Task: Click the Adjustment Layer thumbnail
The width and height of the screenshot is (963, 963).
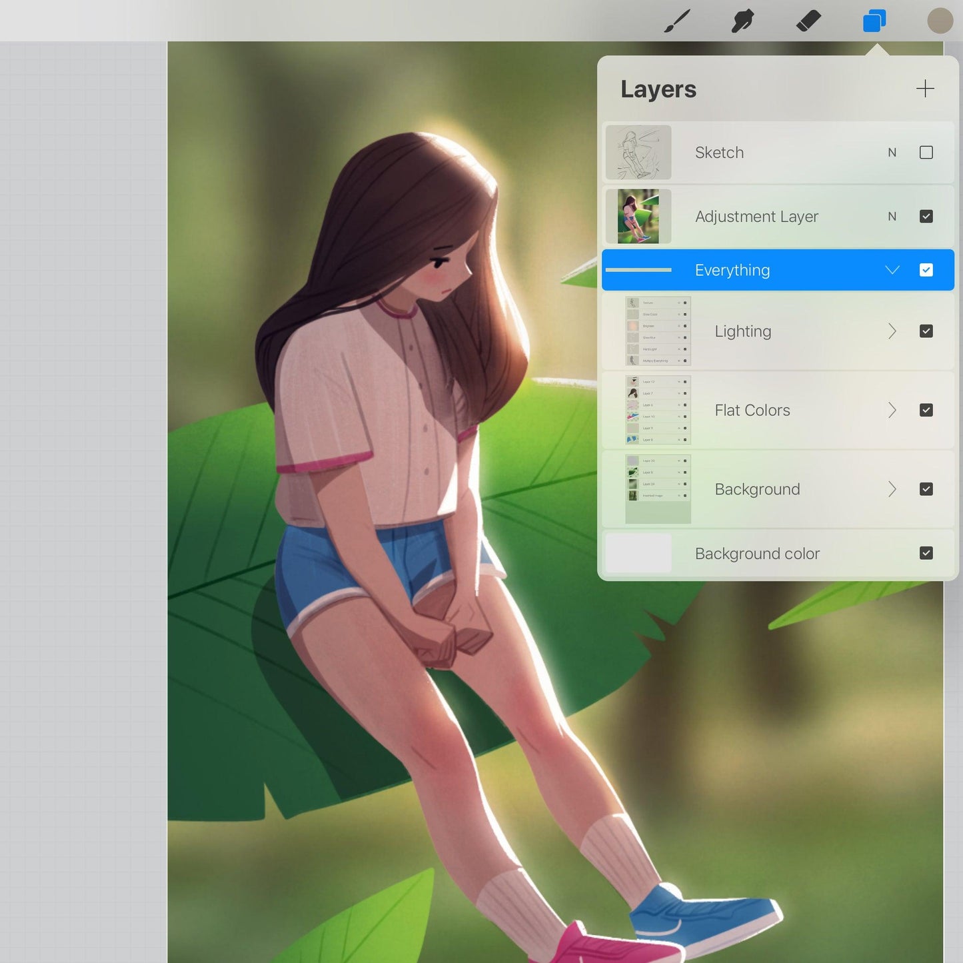Action: coord(638,217)
